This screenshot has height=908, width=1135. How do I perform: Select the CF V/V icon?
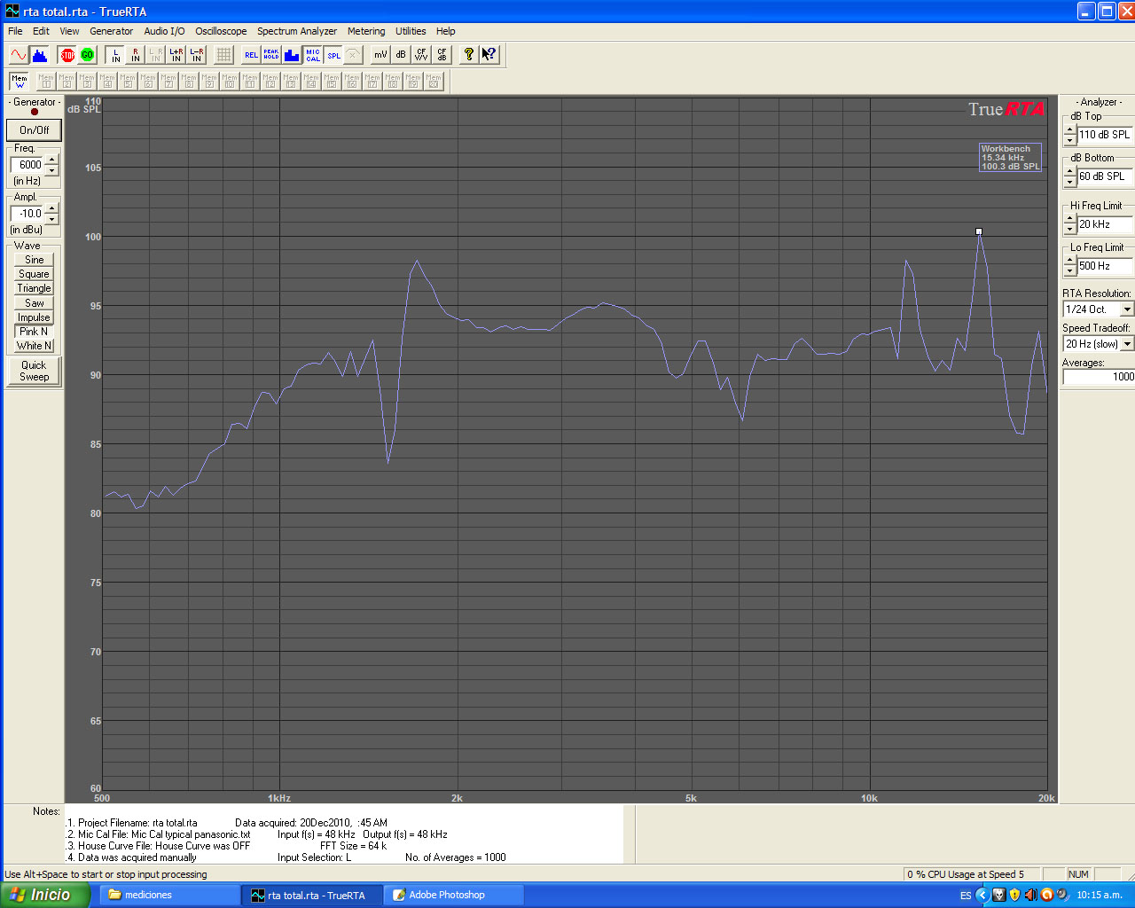421,55
